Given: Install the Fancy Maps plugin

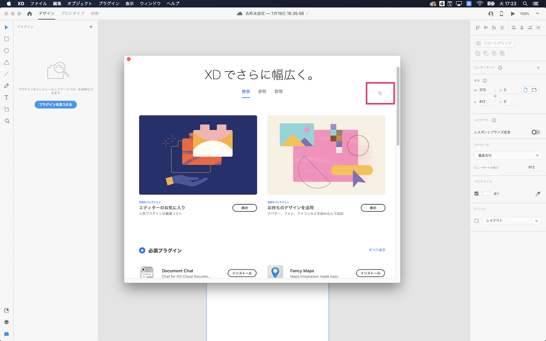Looking at the screenshot, I should click(371, 273).
